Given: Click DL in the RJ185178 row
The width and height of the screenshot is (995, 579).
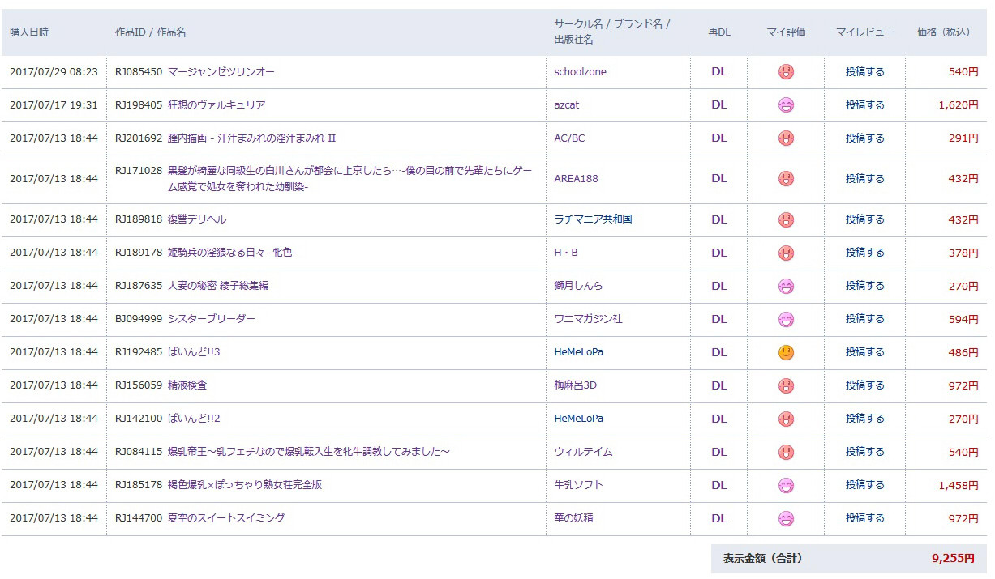Looking at the screenshot, I should point(719,485).
